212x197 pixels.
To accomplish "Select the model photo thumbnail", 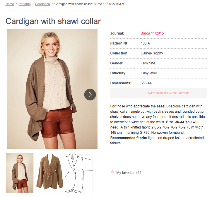I will 20,173.
